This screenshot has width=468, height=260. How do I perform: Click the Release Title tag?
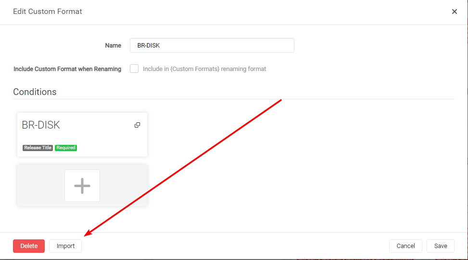pyautogui.click(x=38, y=148)
